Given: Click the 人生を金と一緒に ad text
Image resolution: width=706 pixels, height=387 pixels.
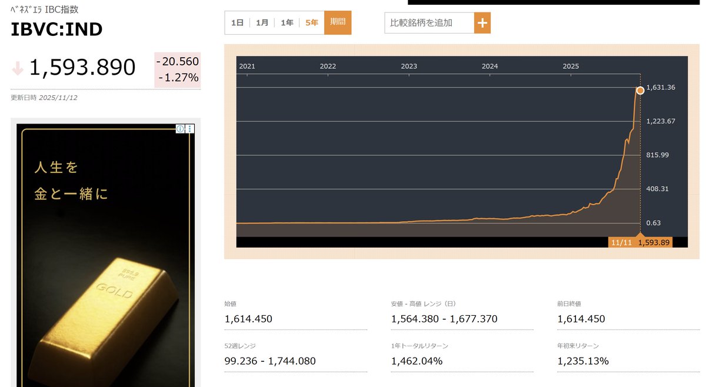Looking at the screenshot, I should [71, 181].
